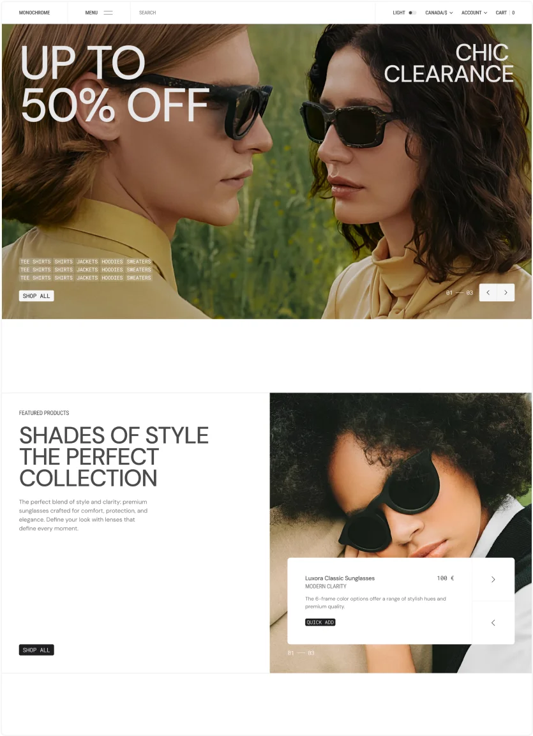
Task: Click the curly-haired model product image
Action: [401, 475]
